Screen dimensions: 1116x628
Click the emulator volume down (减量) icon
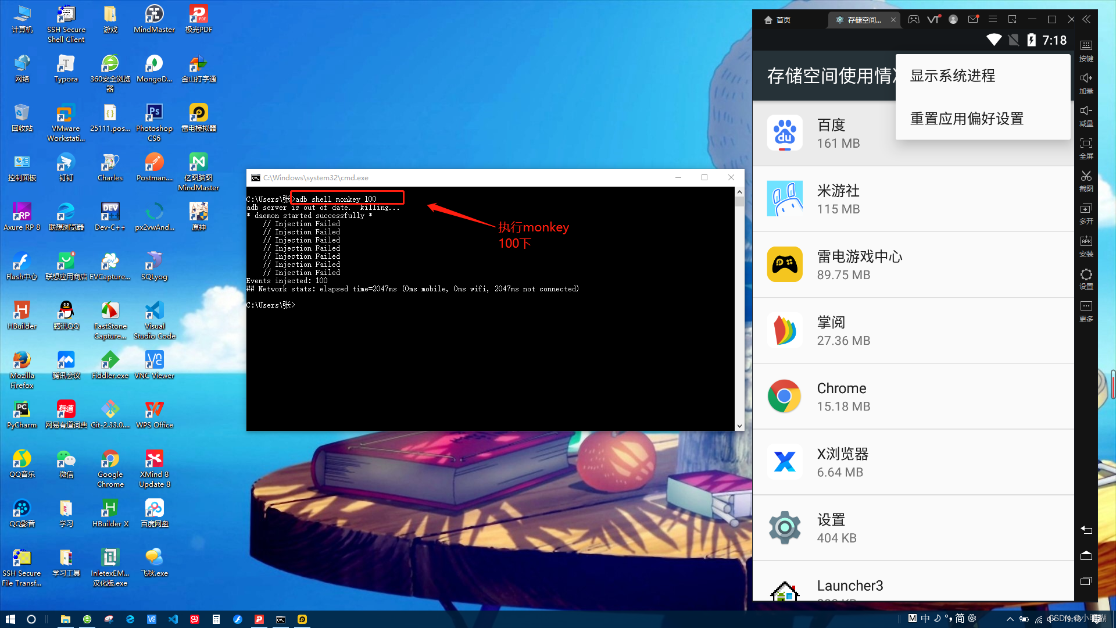1086,111
